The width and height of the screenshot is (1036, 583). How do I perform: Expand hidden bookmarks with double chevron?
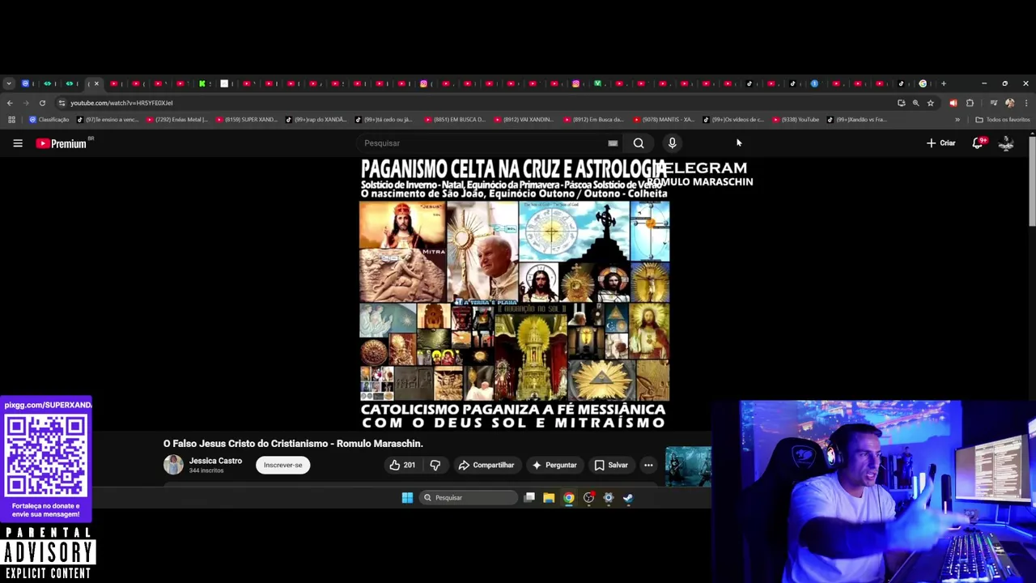pos(957,120)
